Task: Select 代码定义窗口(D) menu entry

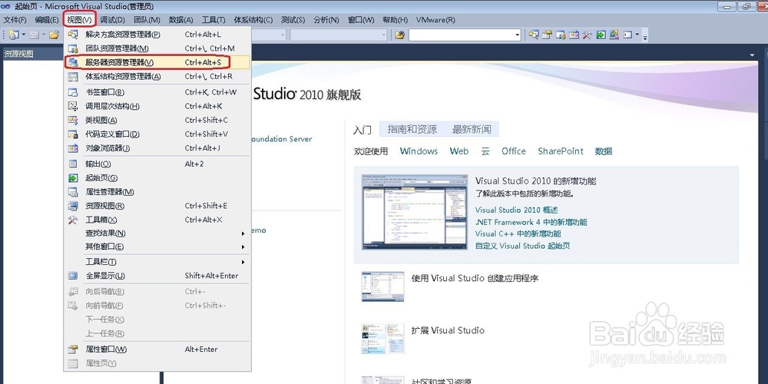Action: point(157,134)
